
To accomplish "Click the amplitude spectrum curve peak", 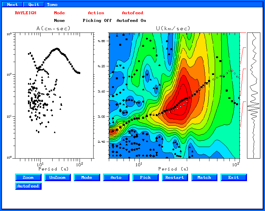I will click(57, 49).
